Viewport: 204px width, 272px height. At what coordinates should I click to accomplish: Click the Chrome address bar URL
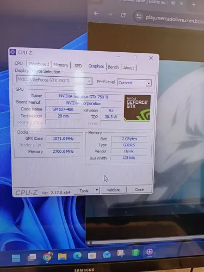point(175,20)
